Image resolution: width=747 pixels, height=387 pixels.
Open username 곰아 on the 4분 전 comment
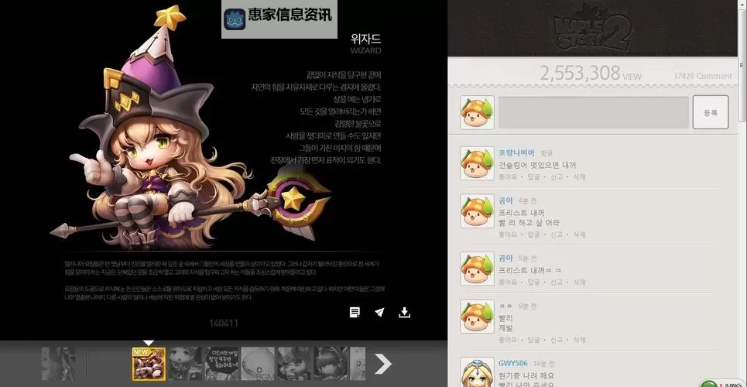[505, 200]
